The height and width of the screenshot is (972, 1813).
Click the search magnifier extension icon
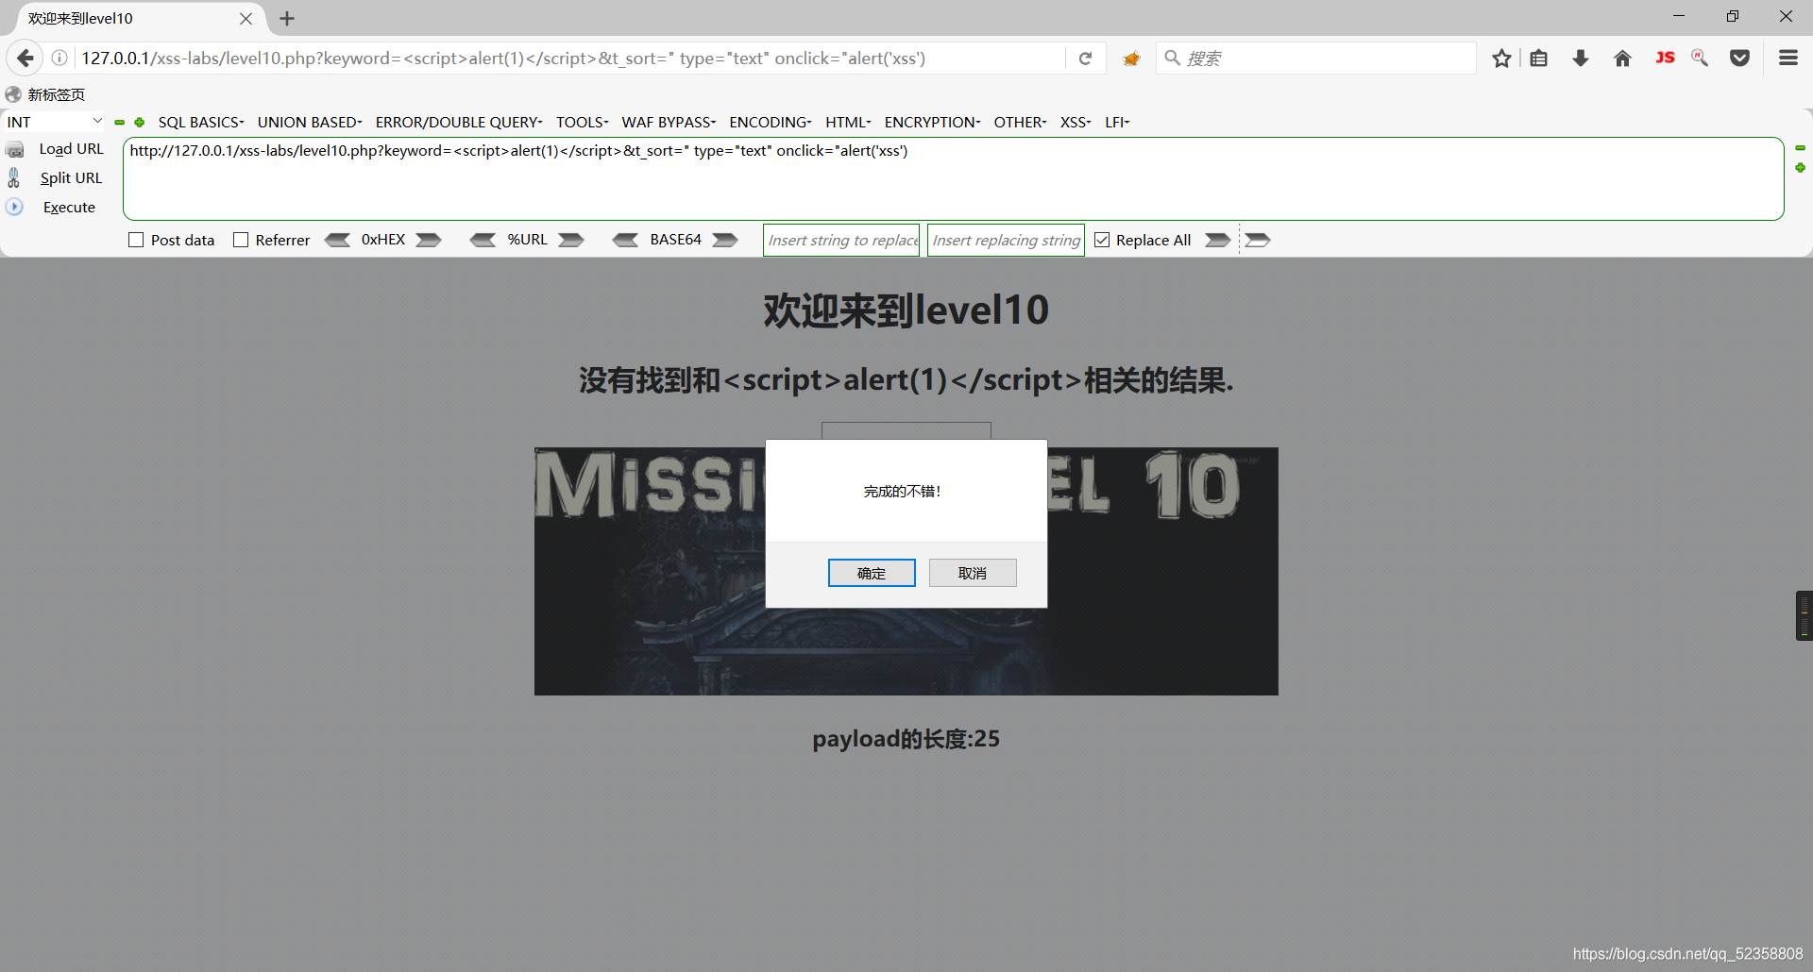pyautogui.click(x=1700, y=59)
